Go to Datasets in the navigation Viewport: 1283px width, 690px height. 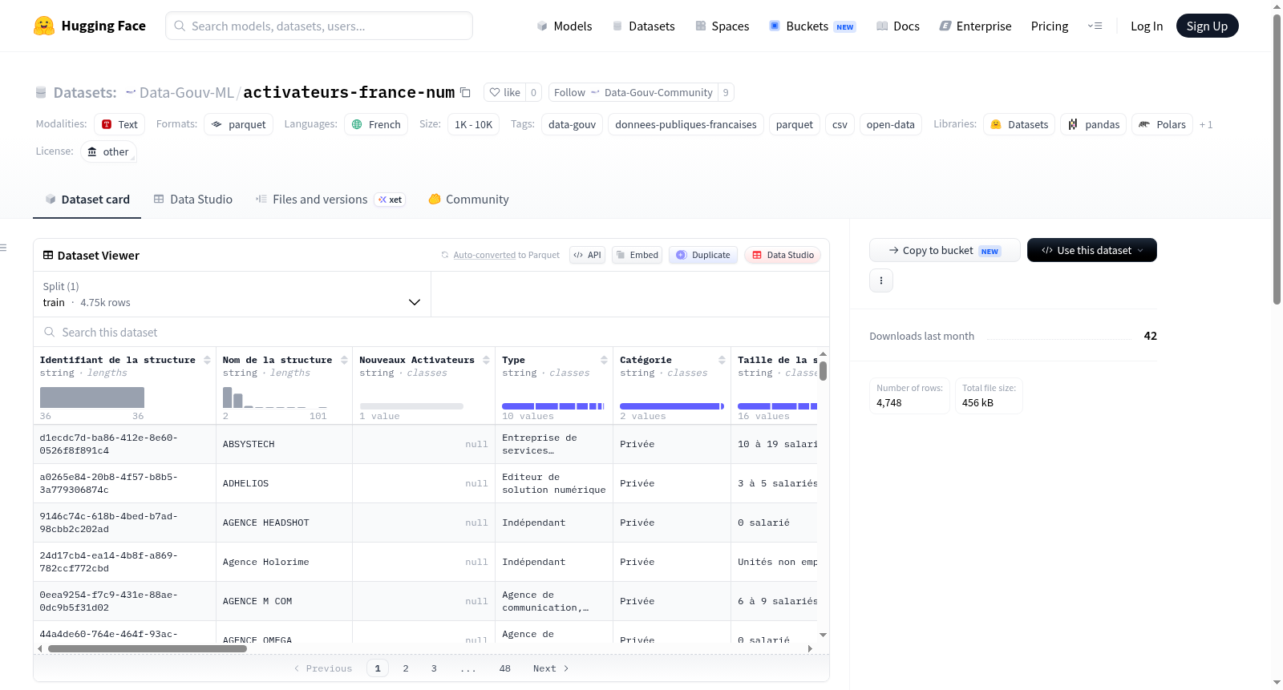point(643,26)
